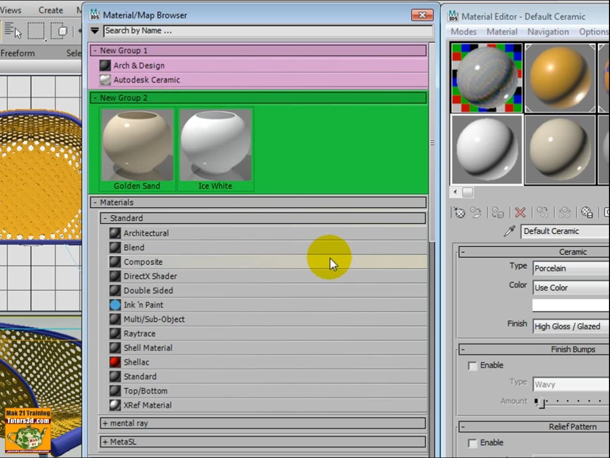Click Make Unique icon in Material Editor
The image size is (610, 458).
coord(565,213)
